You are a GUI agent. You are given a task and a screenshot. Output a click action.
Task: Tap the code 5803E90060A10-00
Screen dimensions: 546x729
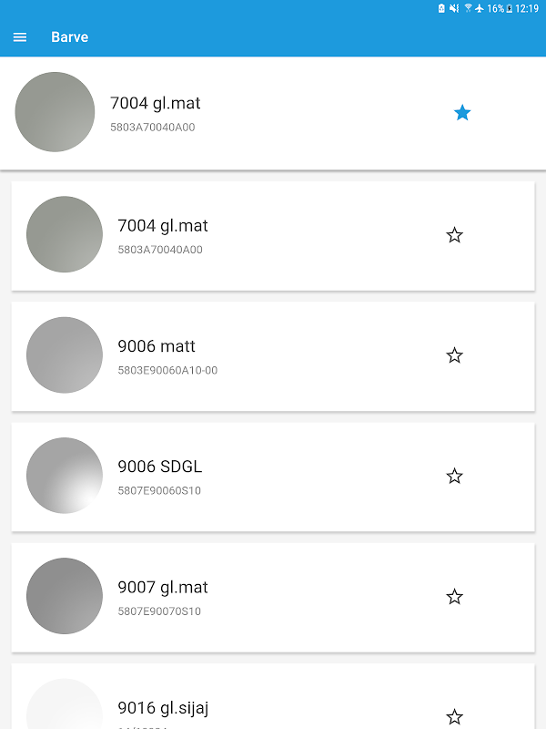[x=167, y=371]
